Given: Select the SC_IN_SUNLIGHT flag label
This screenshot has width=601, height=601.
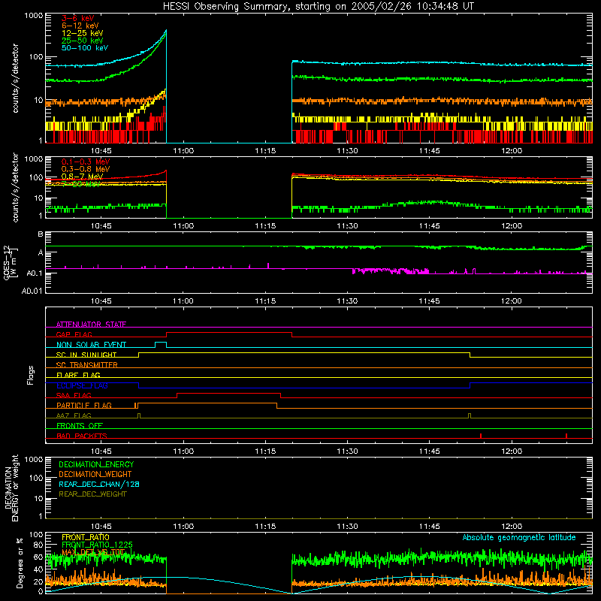Looking at the screenshot, I should [x=86, y=355].
